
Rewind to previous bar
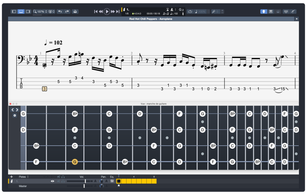(x=101, y=12)
